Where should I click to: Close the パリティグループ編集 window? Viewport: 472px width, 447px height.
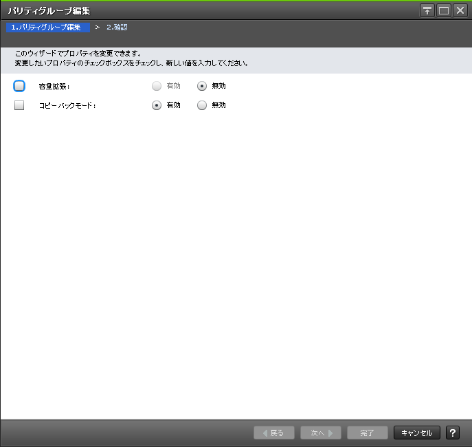[x=460, y=11]
